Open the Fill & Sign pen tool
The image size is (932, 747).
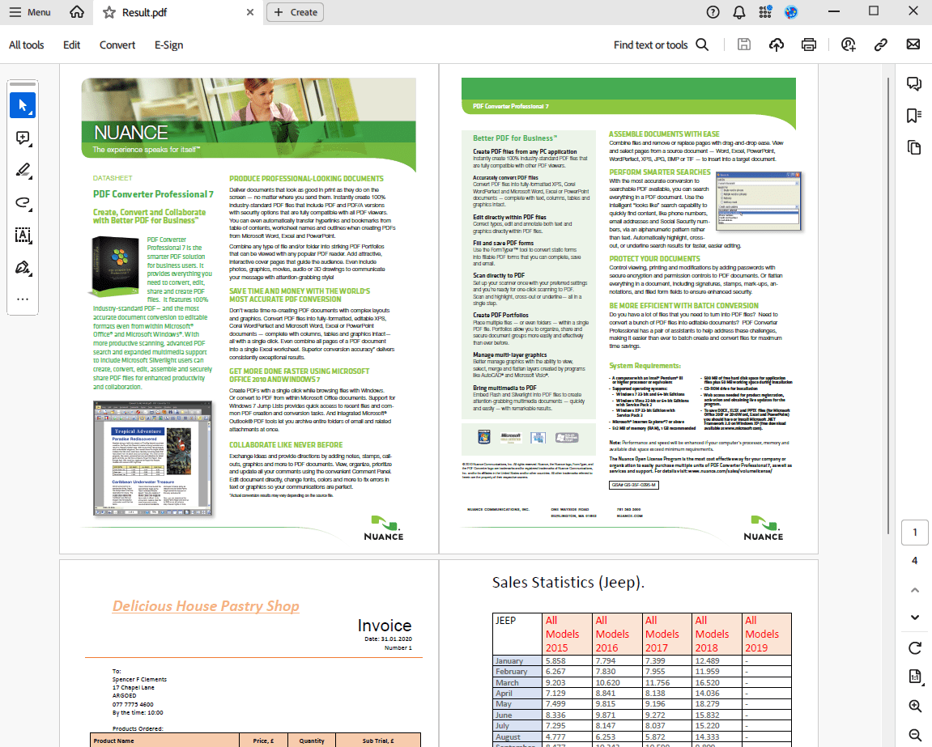(x=23, y=267)
